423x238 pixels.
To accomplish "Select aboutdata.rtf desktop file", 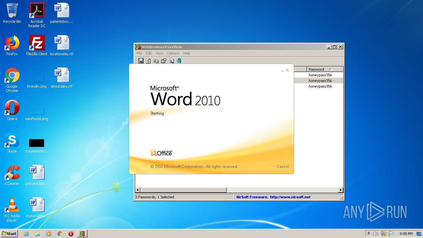I will (61, 78).
